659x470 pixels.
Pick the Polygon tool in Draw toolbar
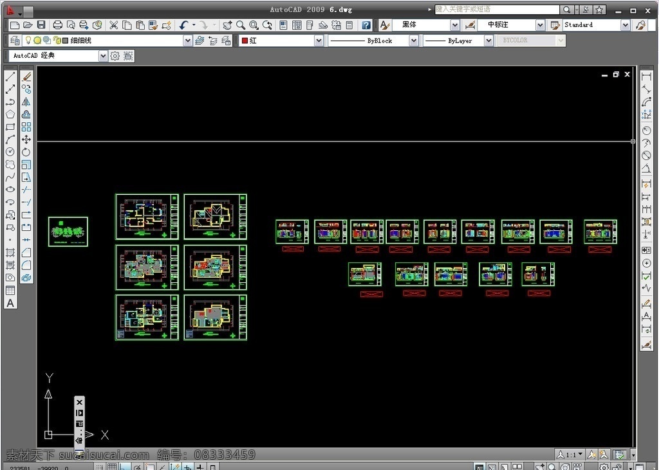(10, 114)
